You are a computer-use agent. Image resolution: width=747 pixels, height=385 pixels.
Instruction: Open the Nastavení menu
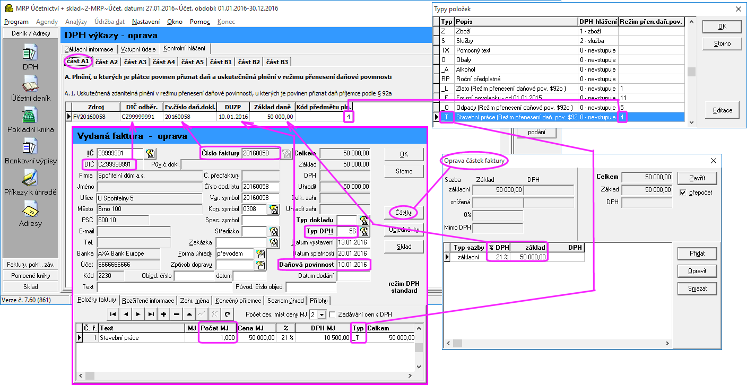click(x=146, y=22)
